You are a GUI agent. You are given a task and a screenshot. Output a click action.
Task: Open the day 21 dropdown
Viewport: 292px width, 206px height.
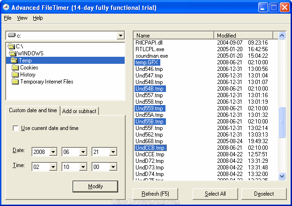pos(113,152)
